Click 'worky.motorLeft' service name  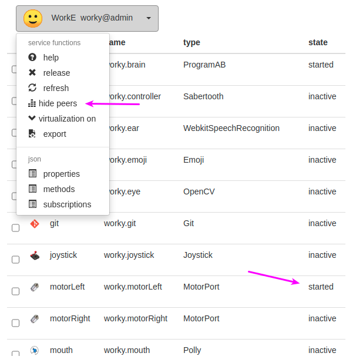pyautogui.click(x=133, y=287)
